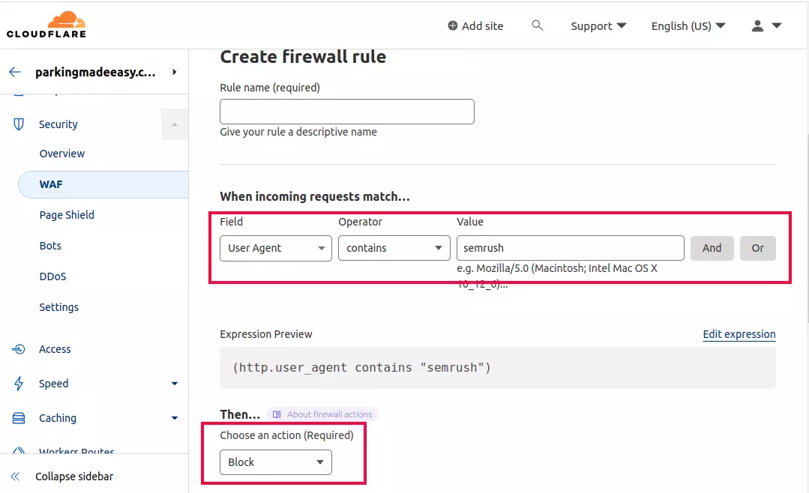The height and width of the screenshot is (493, 809).
Task: Click the Or condition button
Action: click(757, 248)
